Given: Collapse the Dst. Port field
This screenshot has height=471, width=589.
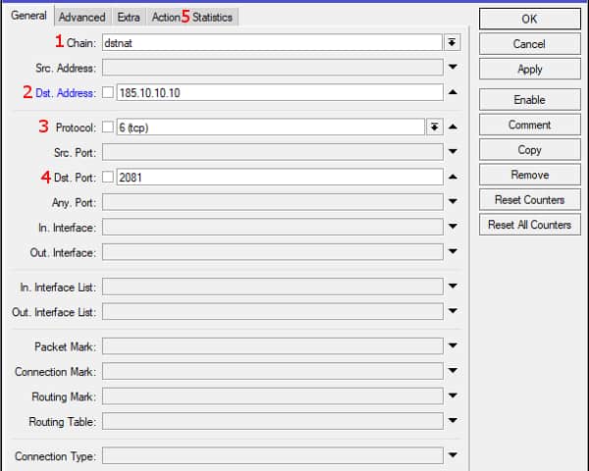Looking at the screenshot, I should 453,177.
